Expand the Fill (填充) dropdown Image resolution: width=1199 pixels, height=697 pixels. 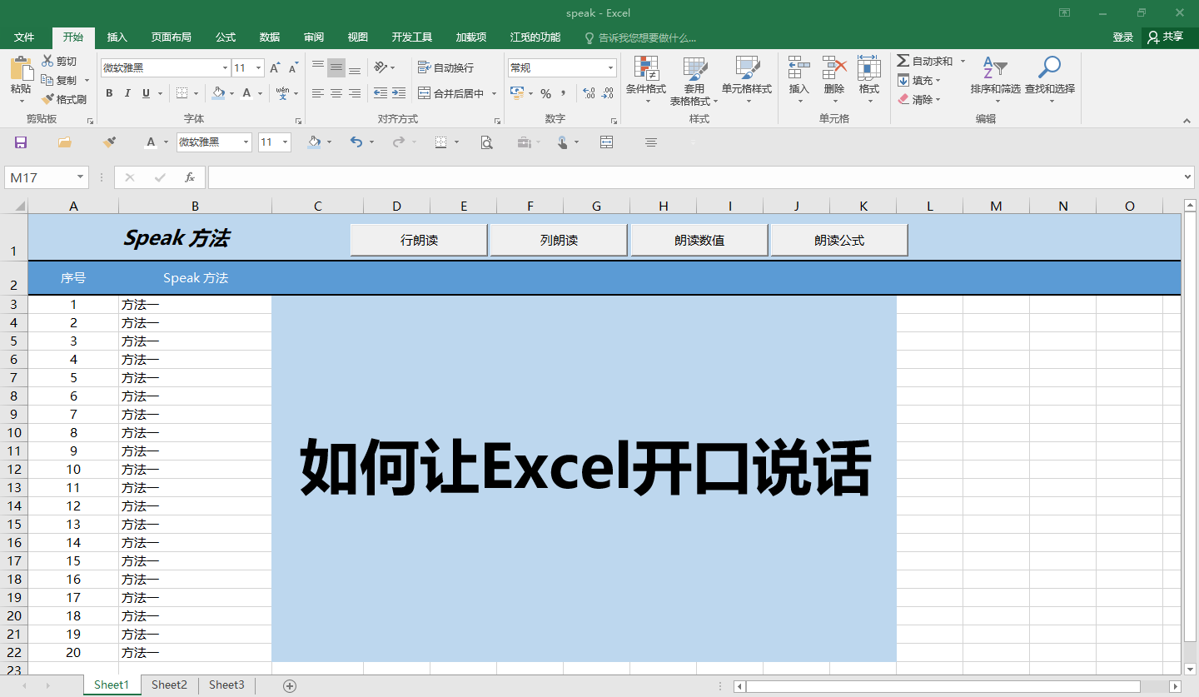click(x=938, y=81)
